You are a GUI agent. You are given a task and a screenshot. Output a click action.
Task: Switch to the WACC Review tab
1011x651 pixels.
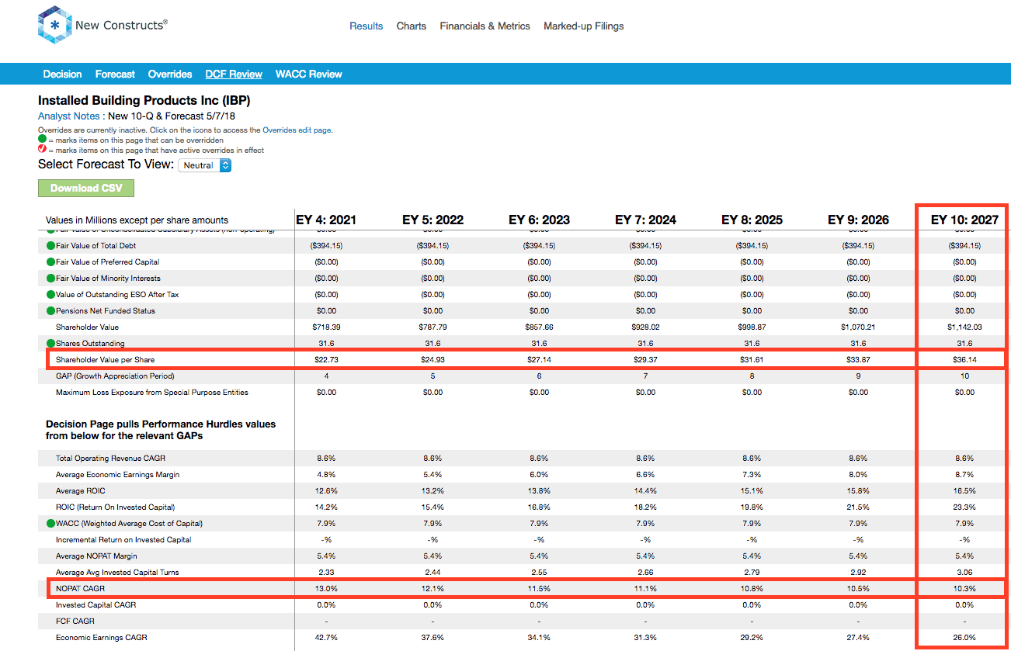(x=309, y=74)
